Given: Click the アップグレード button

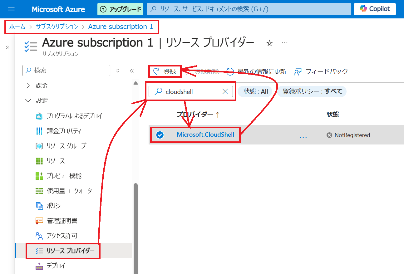Looking at the screenshot, I should 120,9.
